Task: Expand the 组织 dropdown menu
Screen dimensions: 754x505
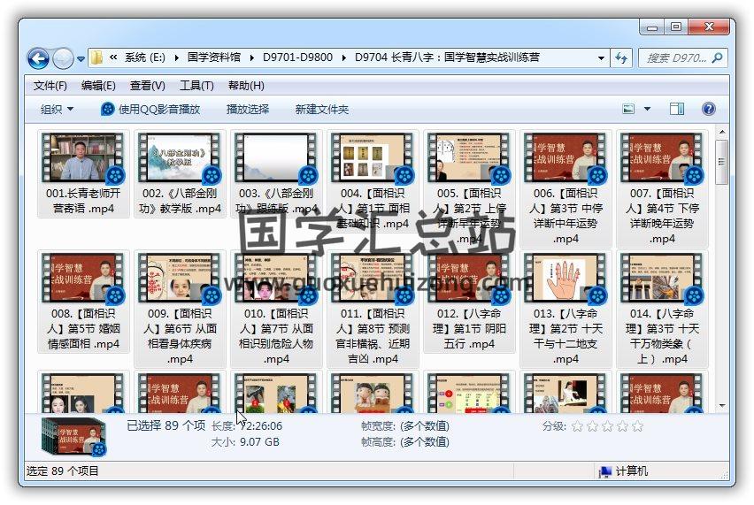Action: pos(58,109)
